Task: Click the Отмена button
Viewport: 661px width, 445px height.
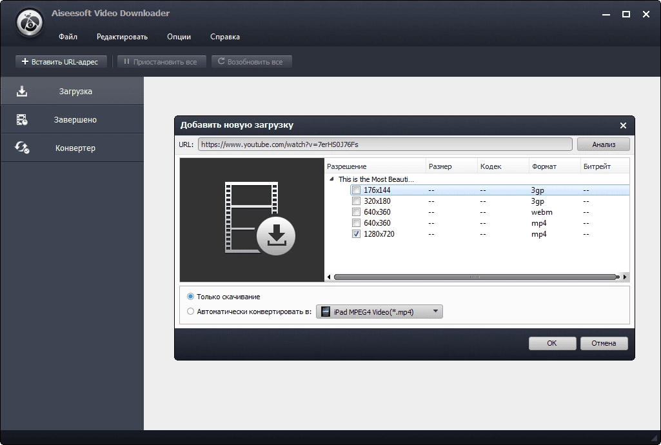Action: [x=604, y=343]
